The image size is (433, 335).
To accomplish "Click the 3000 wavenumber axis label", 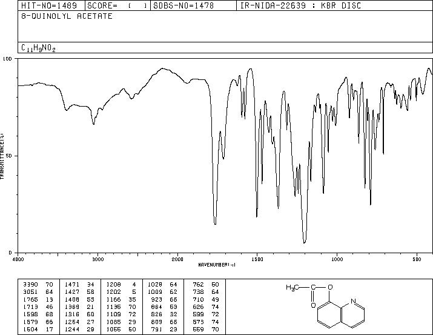I will click(98, 259).
